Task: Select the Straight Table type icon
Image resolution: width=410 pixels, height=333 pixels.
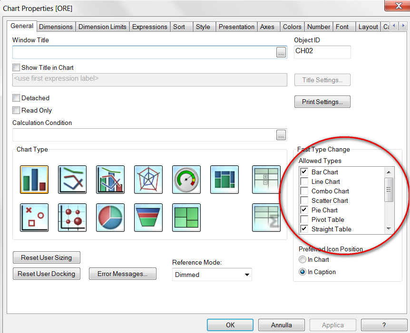Action: coord(266,218)
